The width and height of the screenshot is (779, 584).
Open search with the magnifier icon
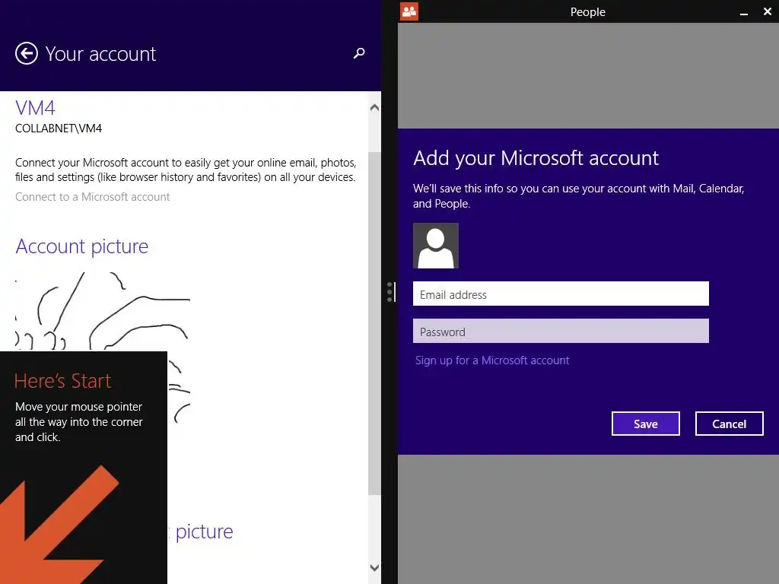click(x=359, y=52)
